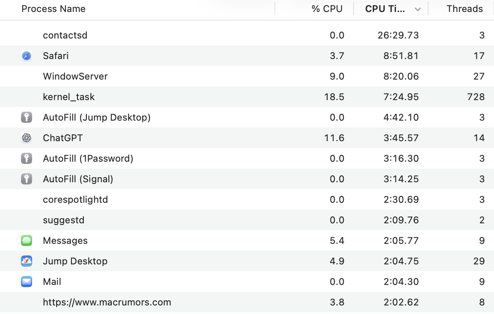
Task: Click the corespotlightd CPU time 2:30.69
Action: (x=401, y=199)
